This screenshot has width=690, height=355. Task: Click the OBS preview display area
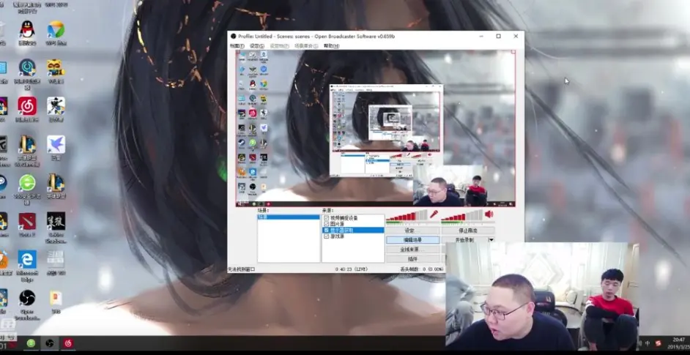coord(376,128)
